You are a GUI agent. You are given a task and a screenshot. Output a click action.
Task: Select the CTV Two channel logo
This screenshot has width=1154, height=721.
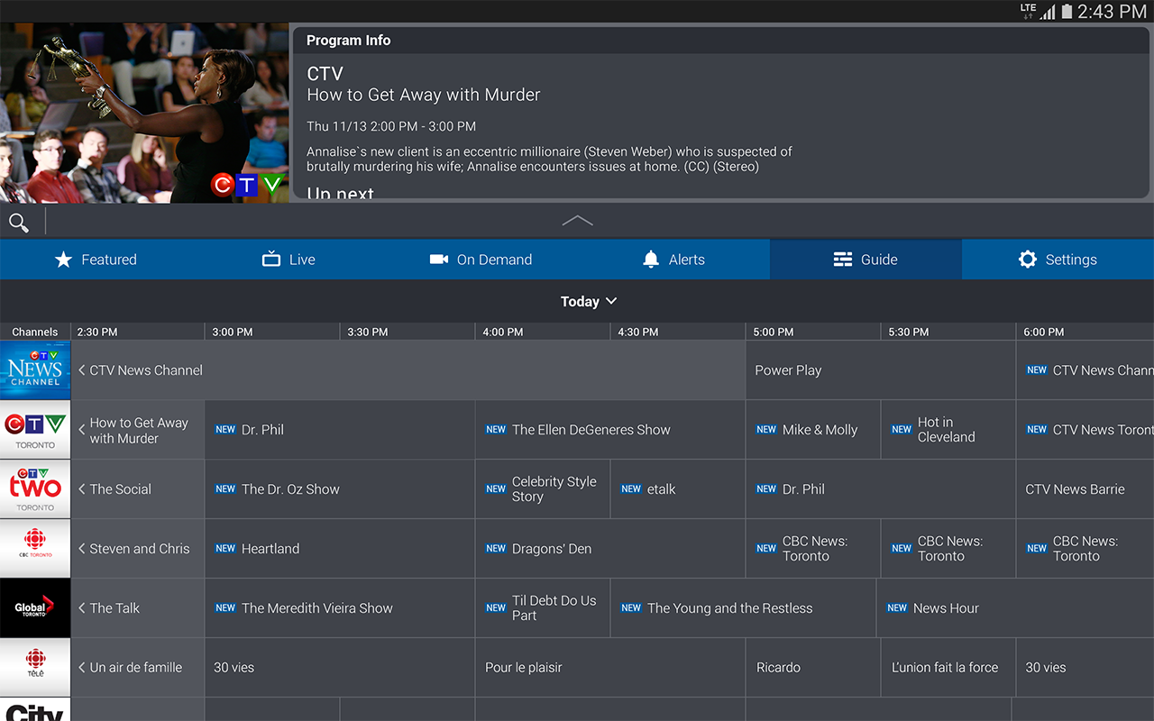[x=34, y=488]
